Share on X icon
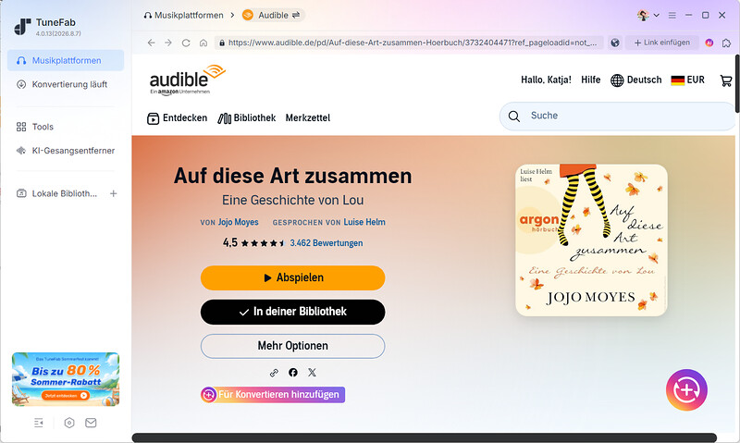This screenshot has width=740, height=443. [312, 373]
